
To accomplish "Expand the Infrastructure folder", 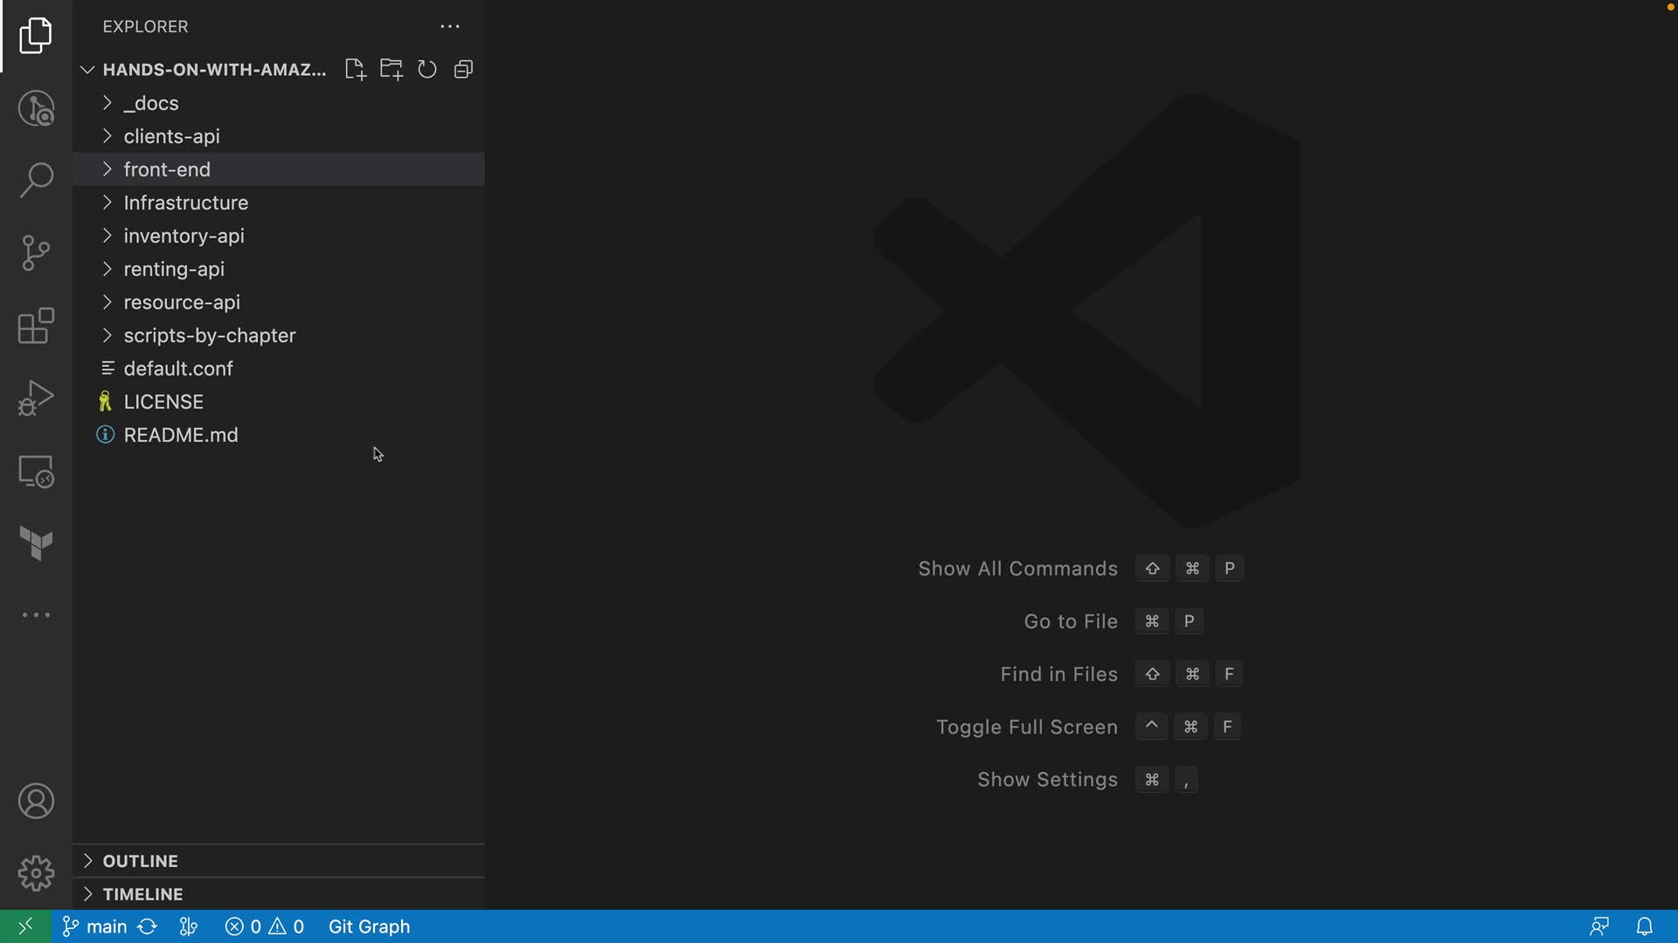I will point(185,203).
